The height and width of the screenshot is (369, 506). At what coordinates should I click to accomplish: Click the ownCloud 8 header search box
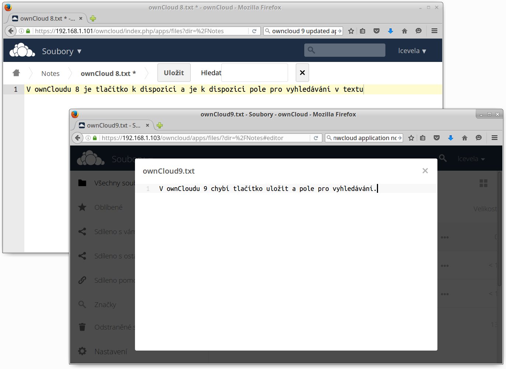pos(345,50)
